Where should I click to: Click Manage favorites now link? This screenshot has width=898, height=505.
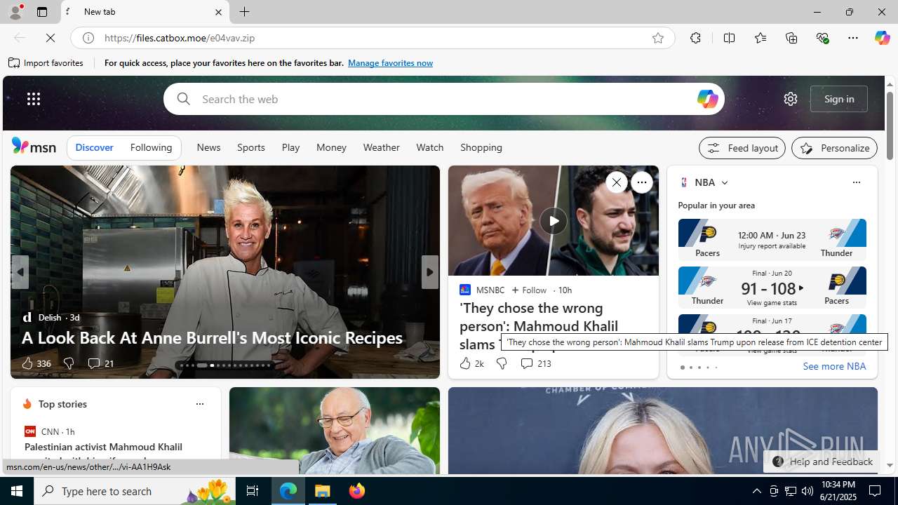390,63
